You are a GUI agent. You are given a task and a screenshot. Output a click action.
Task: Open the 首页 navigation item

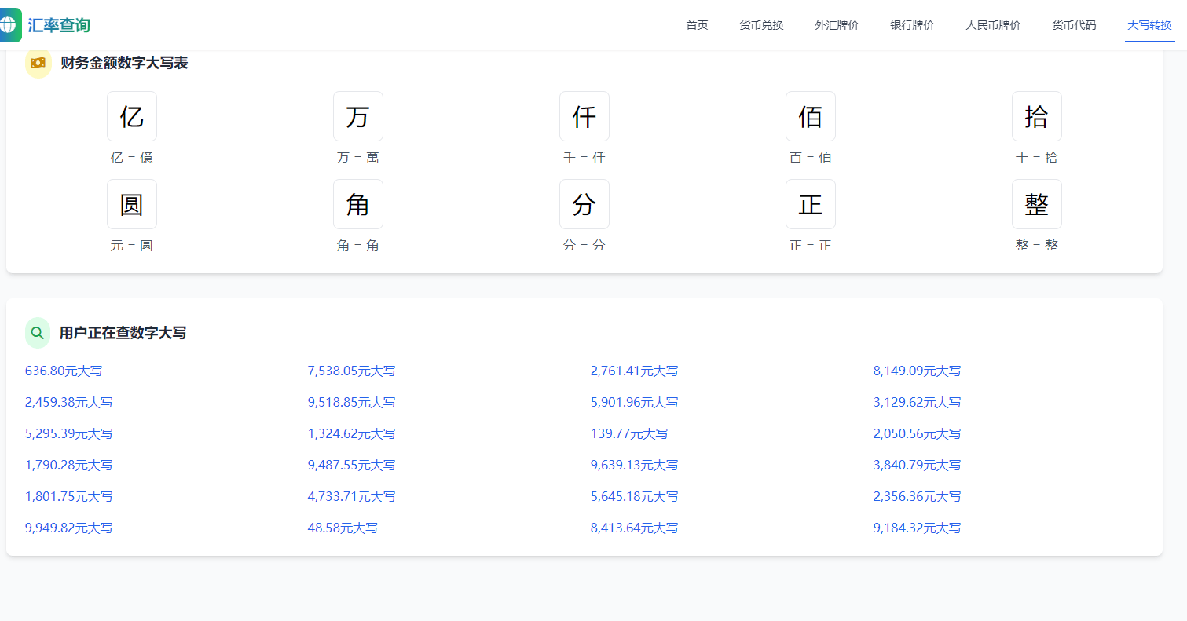point(697,25)
